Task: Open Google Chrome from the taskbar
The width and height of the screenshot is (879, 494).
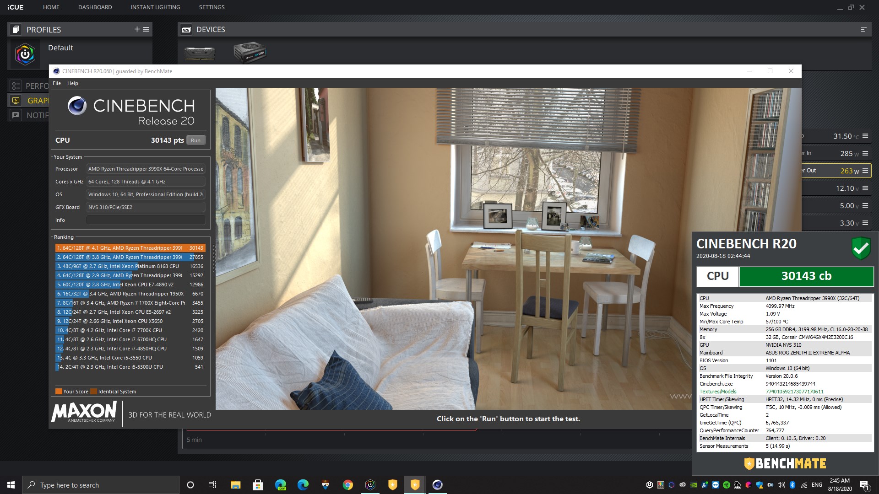Action: [x=347, y=485]
